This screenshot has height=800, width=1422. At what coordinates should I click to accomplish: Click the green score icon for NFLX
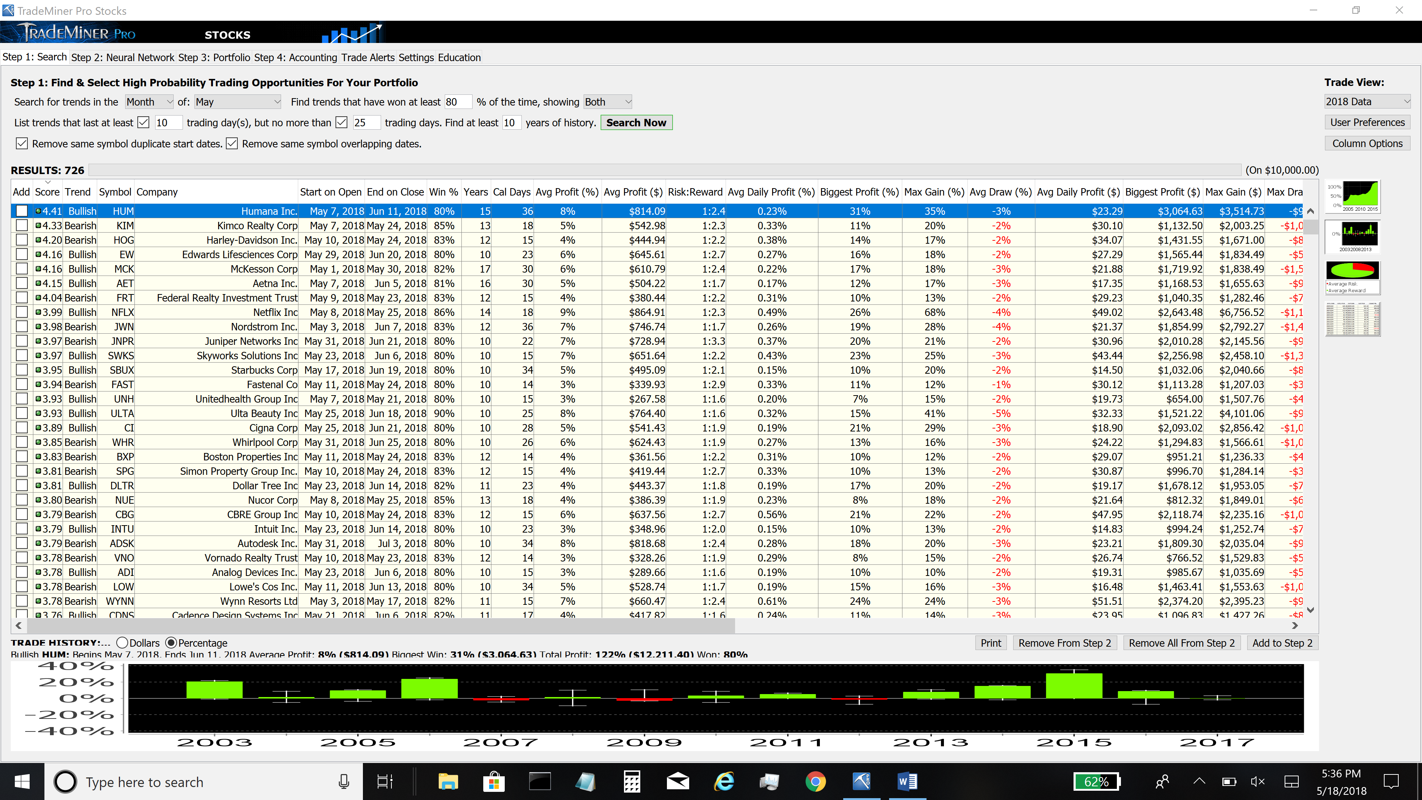coord(38,312)
